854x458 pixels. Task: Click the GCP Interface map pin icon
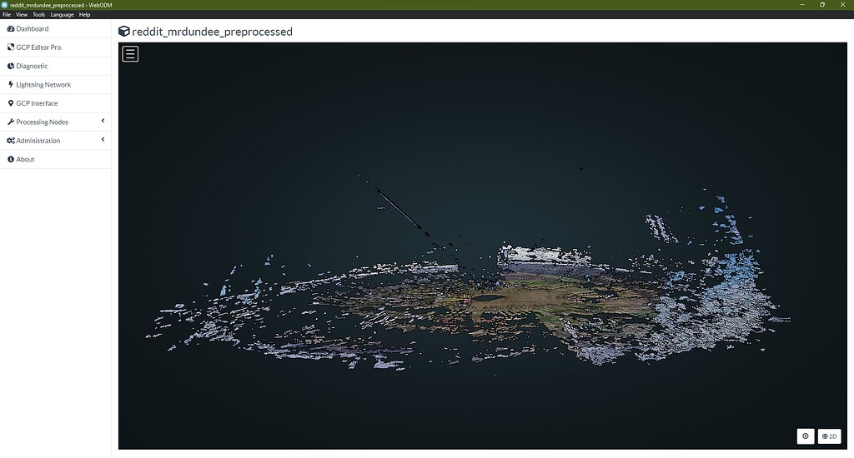(x=11, y=103)
